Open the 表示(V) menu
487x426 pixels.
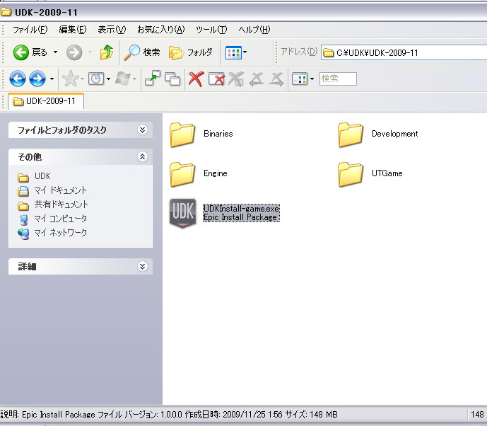click(112, 30)
